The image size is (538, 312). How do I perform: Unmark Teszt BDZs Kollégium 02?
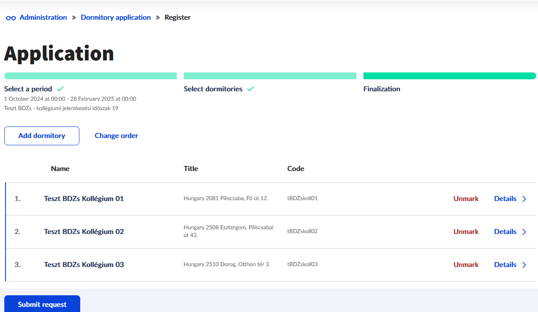pyautogui.click(x=466, y=232)
